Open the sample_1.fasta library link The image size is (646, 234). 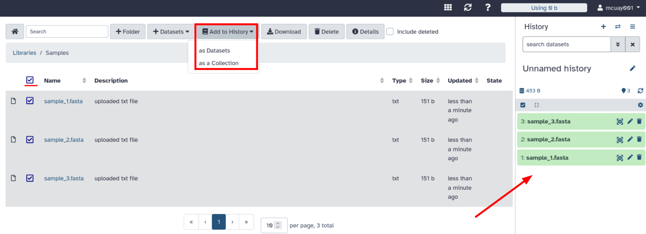[x=63, y=101]
